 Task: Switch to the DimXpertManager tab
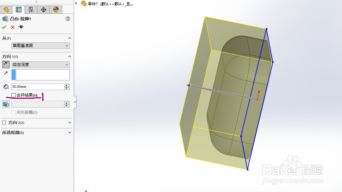click(44, 9)
